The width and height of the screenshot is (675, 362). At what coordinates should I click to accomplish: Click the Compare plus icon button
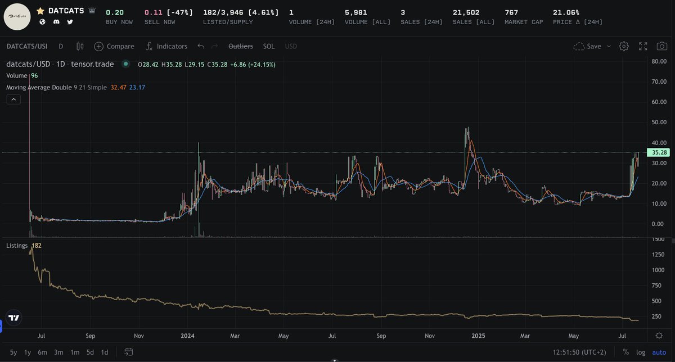pos(114,46)
